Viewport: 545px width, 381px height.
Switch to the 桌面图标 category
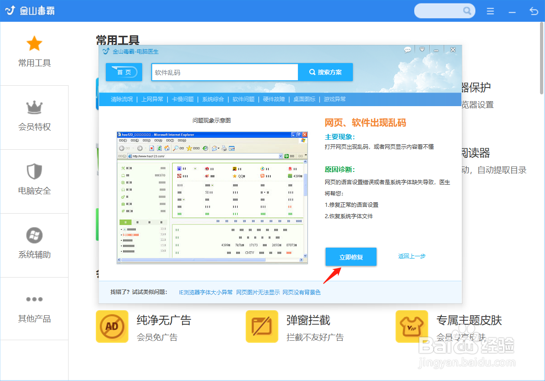click(304, 99)
